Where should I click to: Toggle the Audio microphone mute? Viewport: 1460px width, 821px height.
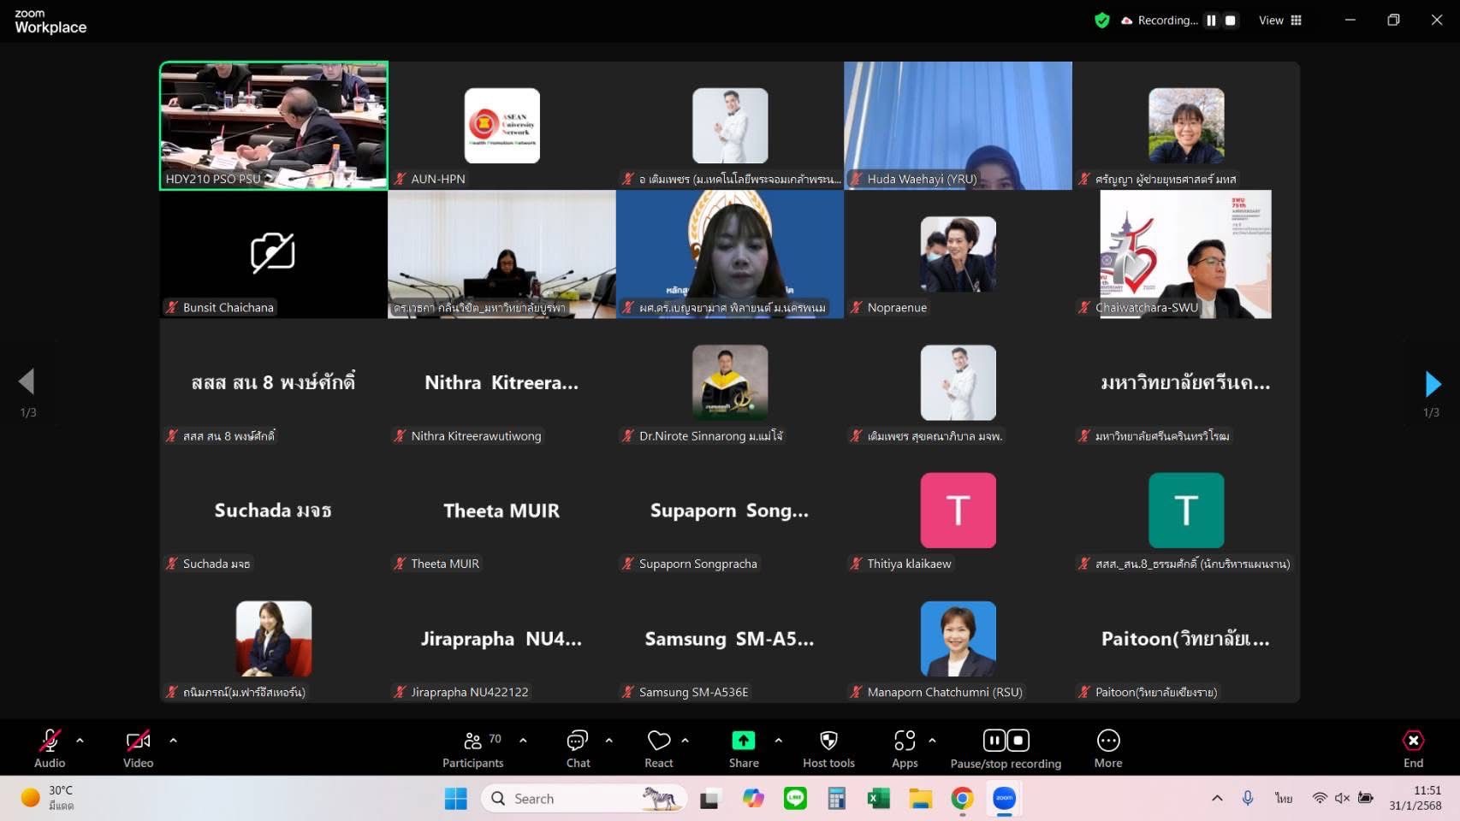click(x=50, y=741)
